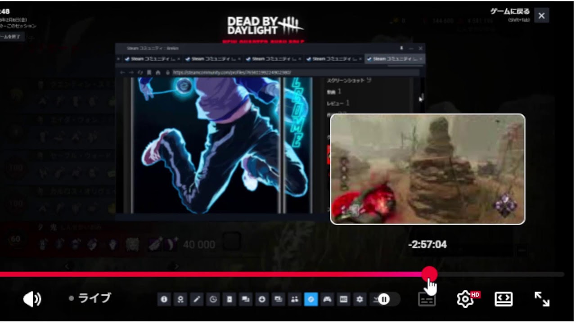Open the friends list people icon
Screen dimensions: 576x324
tap(295, 299)
